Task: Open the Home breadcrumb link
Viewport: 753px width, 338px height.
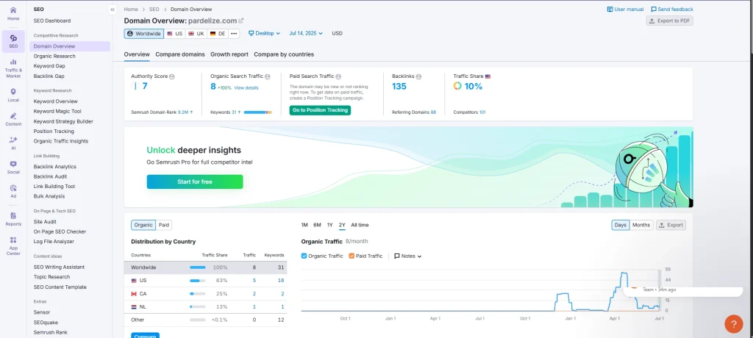Action: click(131, 9)
